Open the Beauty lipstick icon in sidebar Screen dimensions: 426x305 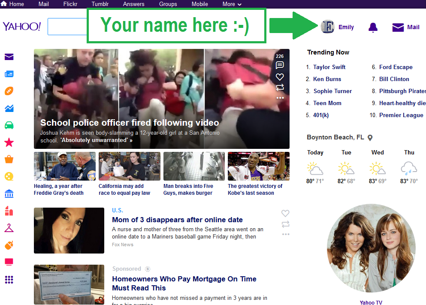(9, 211)
